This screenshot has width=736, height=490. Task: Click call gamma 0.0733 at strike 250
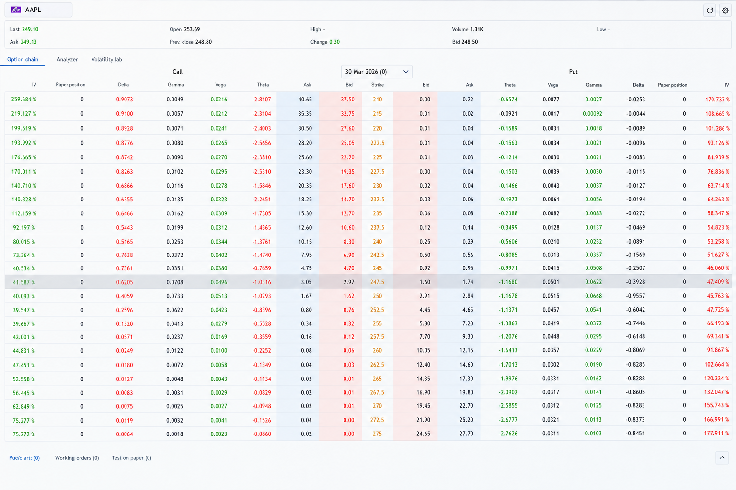[x=175, y=296]
